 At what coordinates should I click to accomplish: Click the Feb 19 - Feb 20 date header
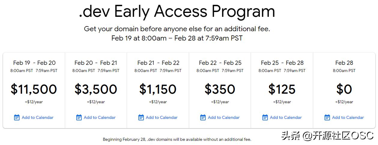point(34,63)
